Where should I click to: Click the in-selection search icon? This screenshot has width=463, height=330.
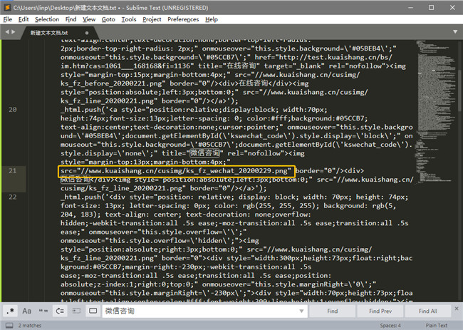(x=76, y=311)
